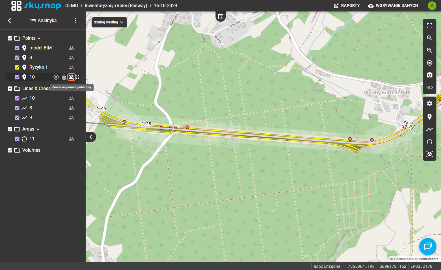Open the Analityka three-dot menu

point(75,21)
